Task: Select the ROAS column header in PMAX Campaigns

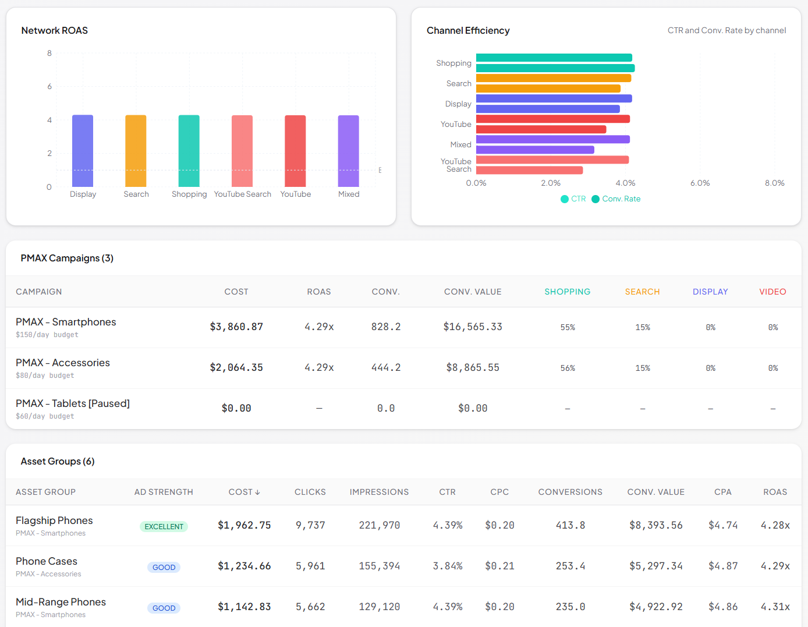Action: point(319,291)
